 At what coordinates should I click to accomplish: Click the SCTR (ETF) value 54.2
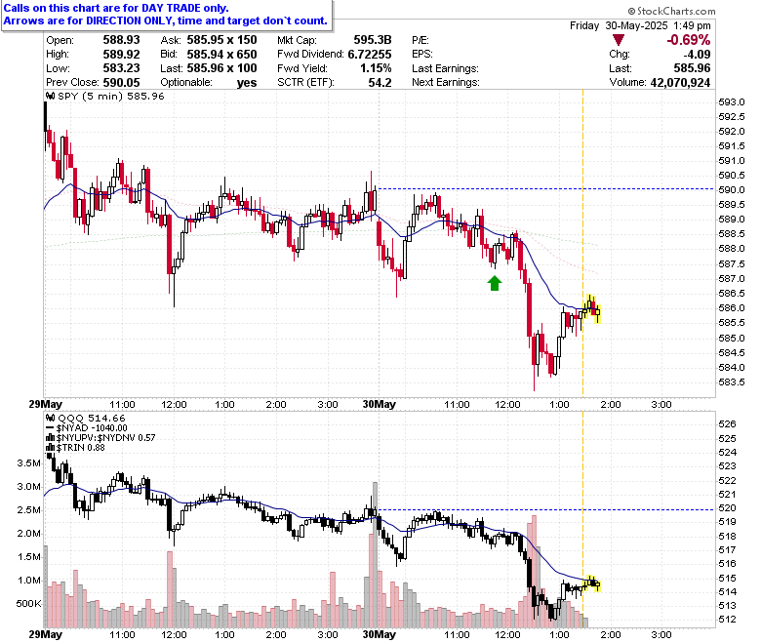pyautogui.click(x=380, y=83)
